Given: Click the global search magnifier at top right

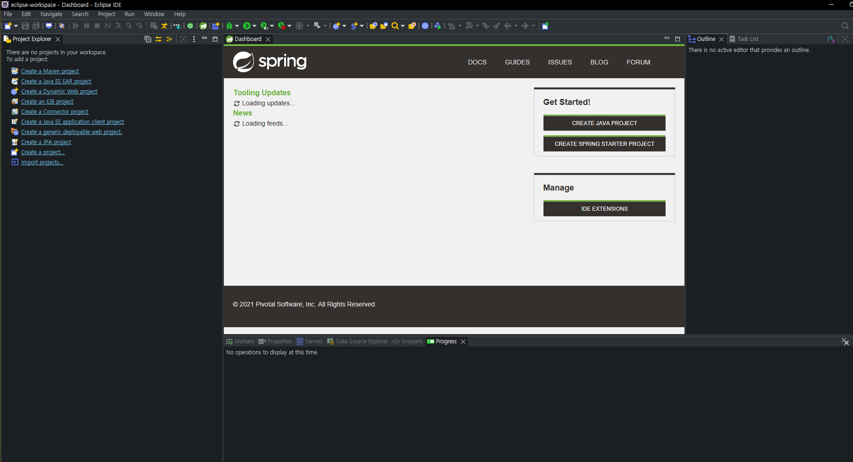Looking at the screenshot, I should coord(845,26).
